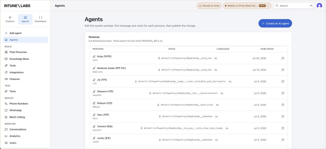Click the VOICE column header
The height and width of the screenshot is (149, 326).
tap(172, 49)
